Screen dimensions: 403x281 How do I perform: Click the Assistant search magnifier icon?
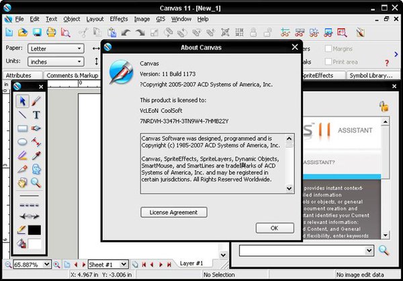click(x=384, y=250)
